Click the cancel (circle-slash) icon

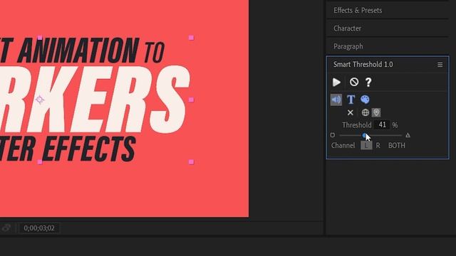tap(353, 82)
